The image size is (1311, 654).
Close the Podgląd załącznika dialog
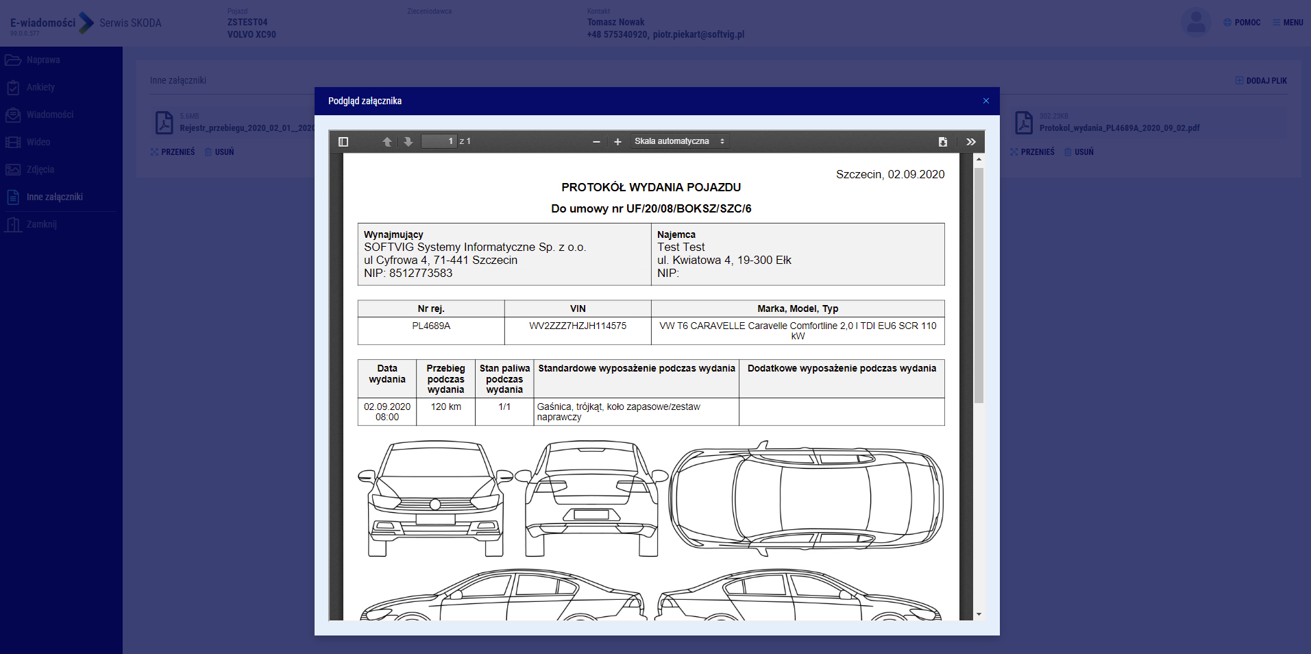[986, 101]
